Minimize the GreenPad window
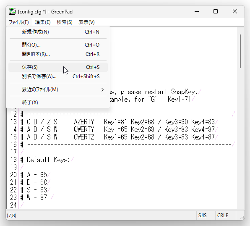Viewport: 250px width, 226px height. tap(197, 11)
